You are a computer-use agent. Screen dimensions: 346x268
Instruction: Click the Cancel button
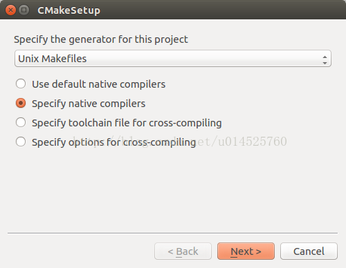coord(309,251)
